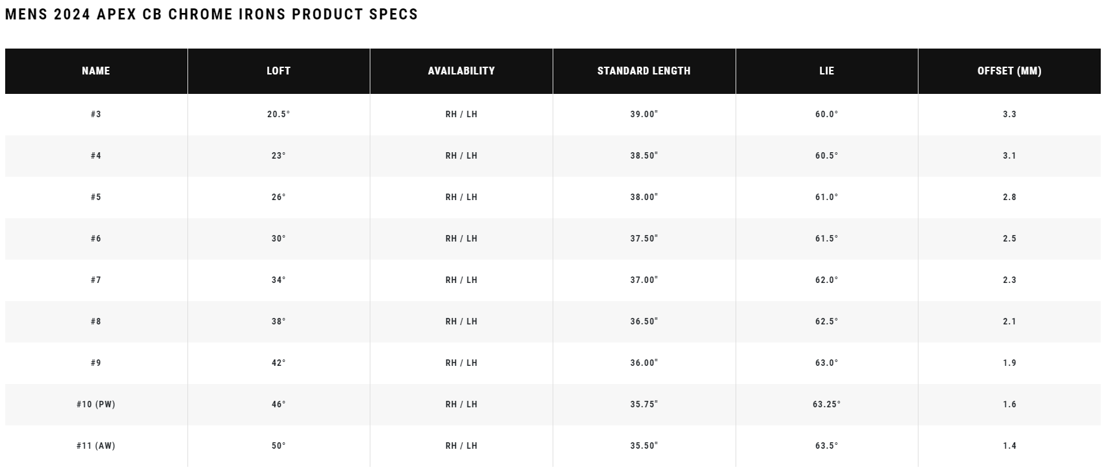Select the 63.25° lie value
The height and width of the screenshot is (474, 1104).
(x=826, y=405)
